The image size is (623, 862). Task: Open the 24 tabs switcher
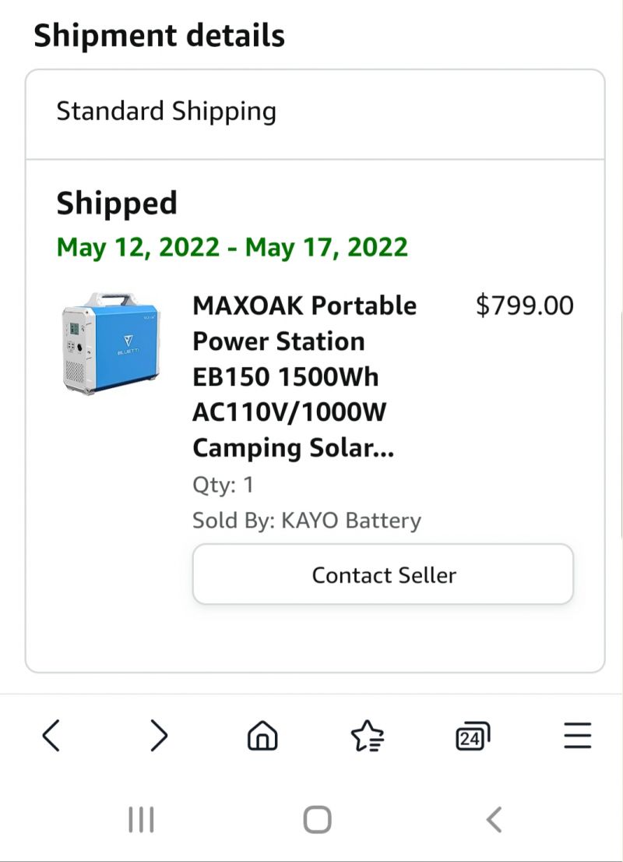473,736
